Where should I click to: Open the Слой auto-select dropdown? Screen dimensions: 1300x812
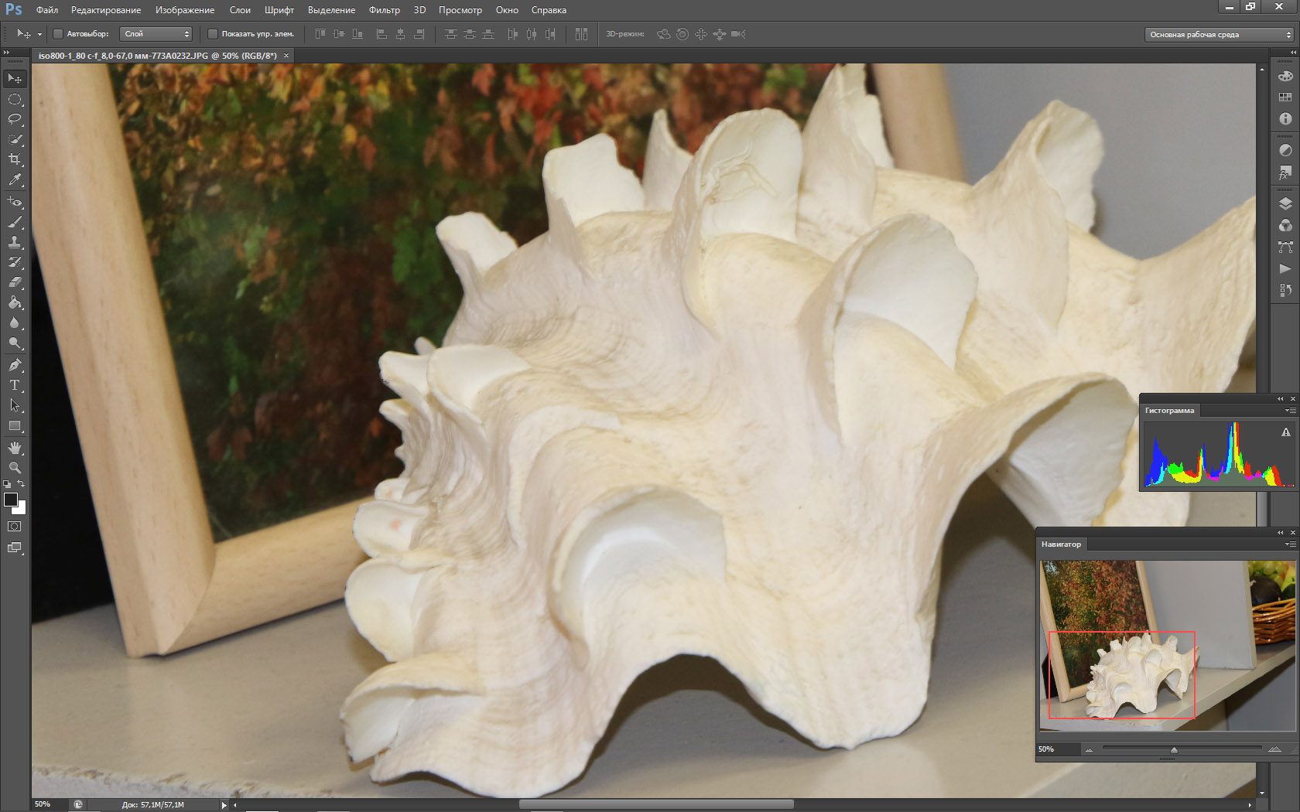(x=156, y=34)
